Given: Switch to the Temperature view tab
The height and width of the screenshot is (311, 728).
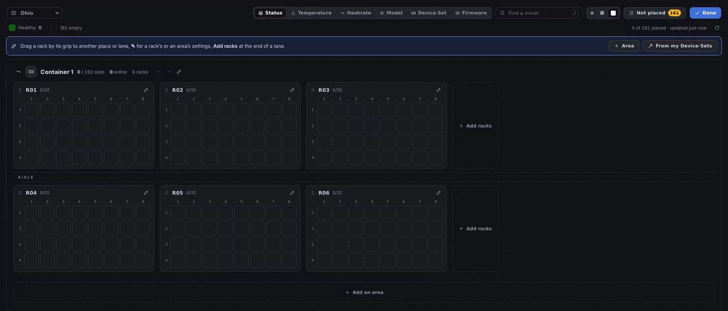Looking at the screenshot, I should (x=311, y=13).
